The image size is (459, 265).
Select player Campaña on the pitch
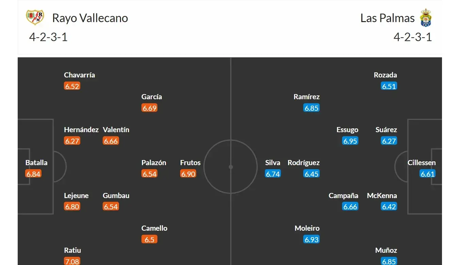point(343,196)
